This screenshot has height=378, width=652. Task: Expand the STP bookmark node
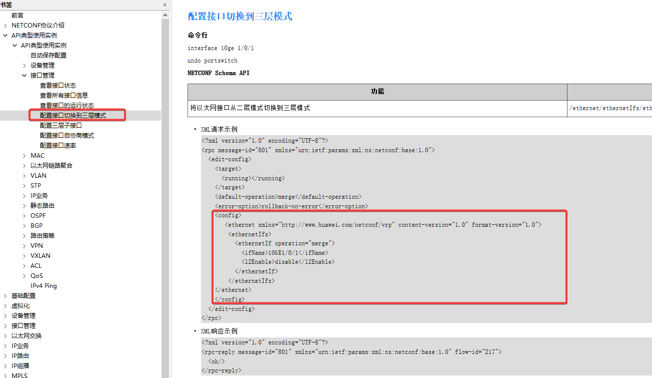point(24,186)
